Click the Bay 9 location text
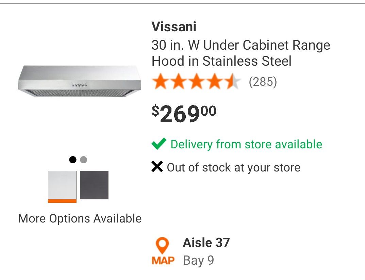This screenshot has width=365, height=280. click(198, 260)
